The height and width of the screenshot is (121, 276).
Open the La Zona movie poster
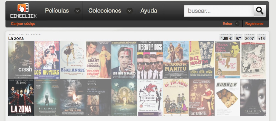click(x=21, y=98)
